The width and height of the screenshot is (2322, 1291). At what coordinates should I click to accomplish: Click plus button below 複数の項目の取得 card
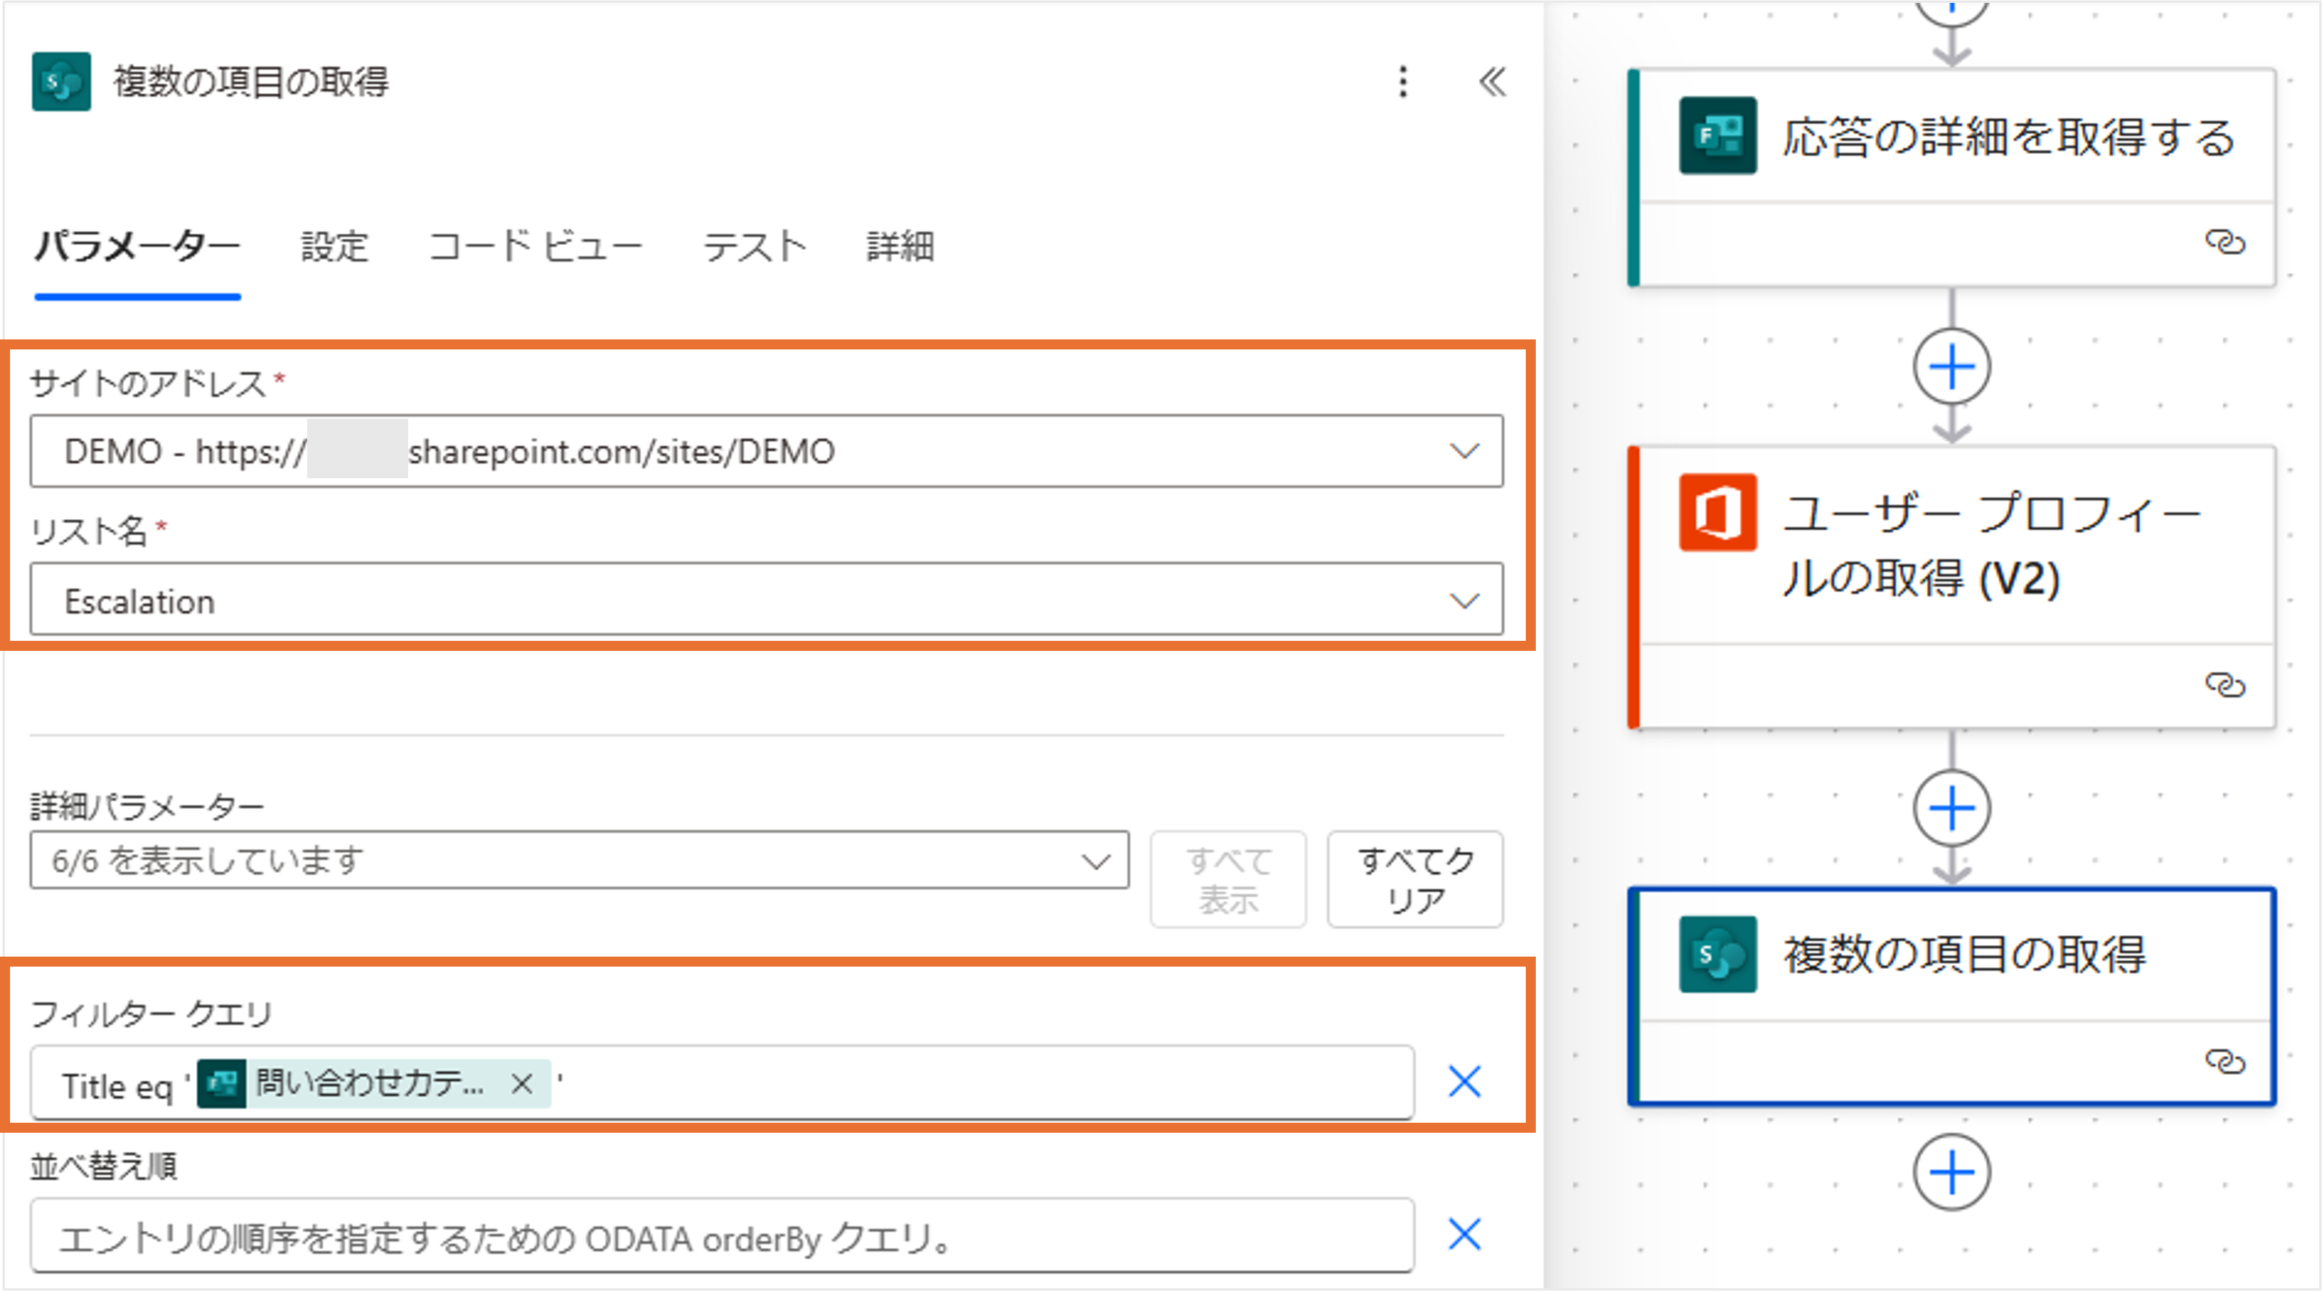click(1952, 1172)
